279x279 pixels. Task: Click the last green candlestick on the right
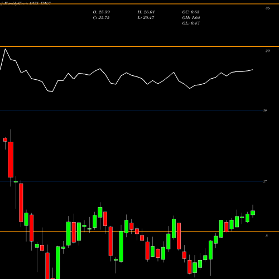[253, 213]
